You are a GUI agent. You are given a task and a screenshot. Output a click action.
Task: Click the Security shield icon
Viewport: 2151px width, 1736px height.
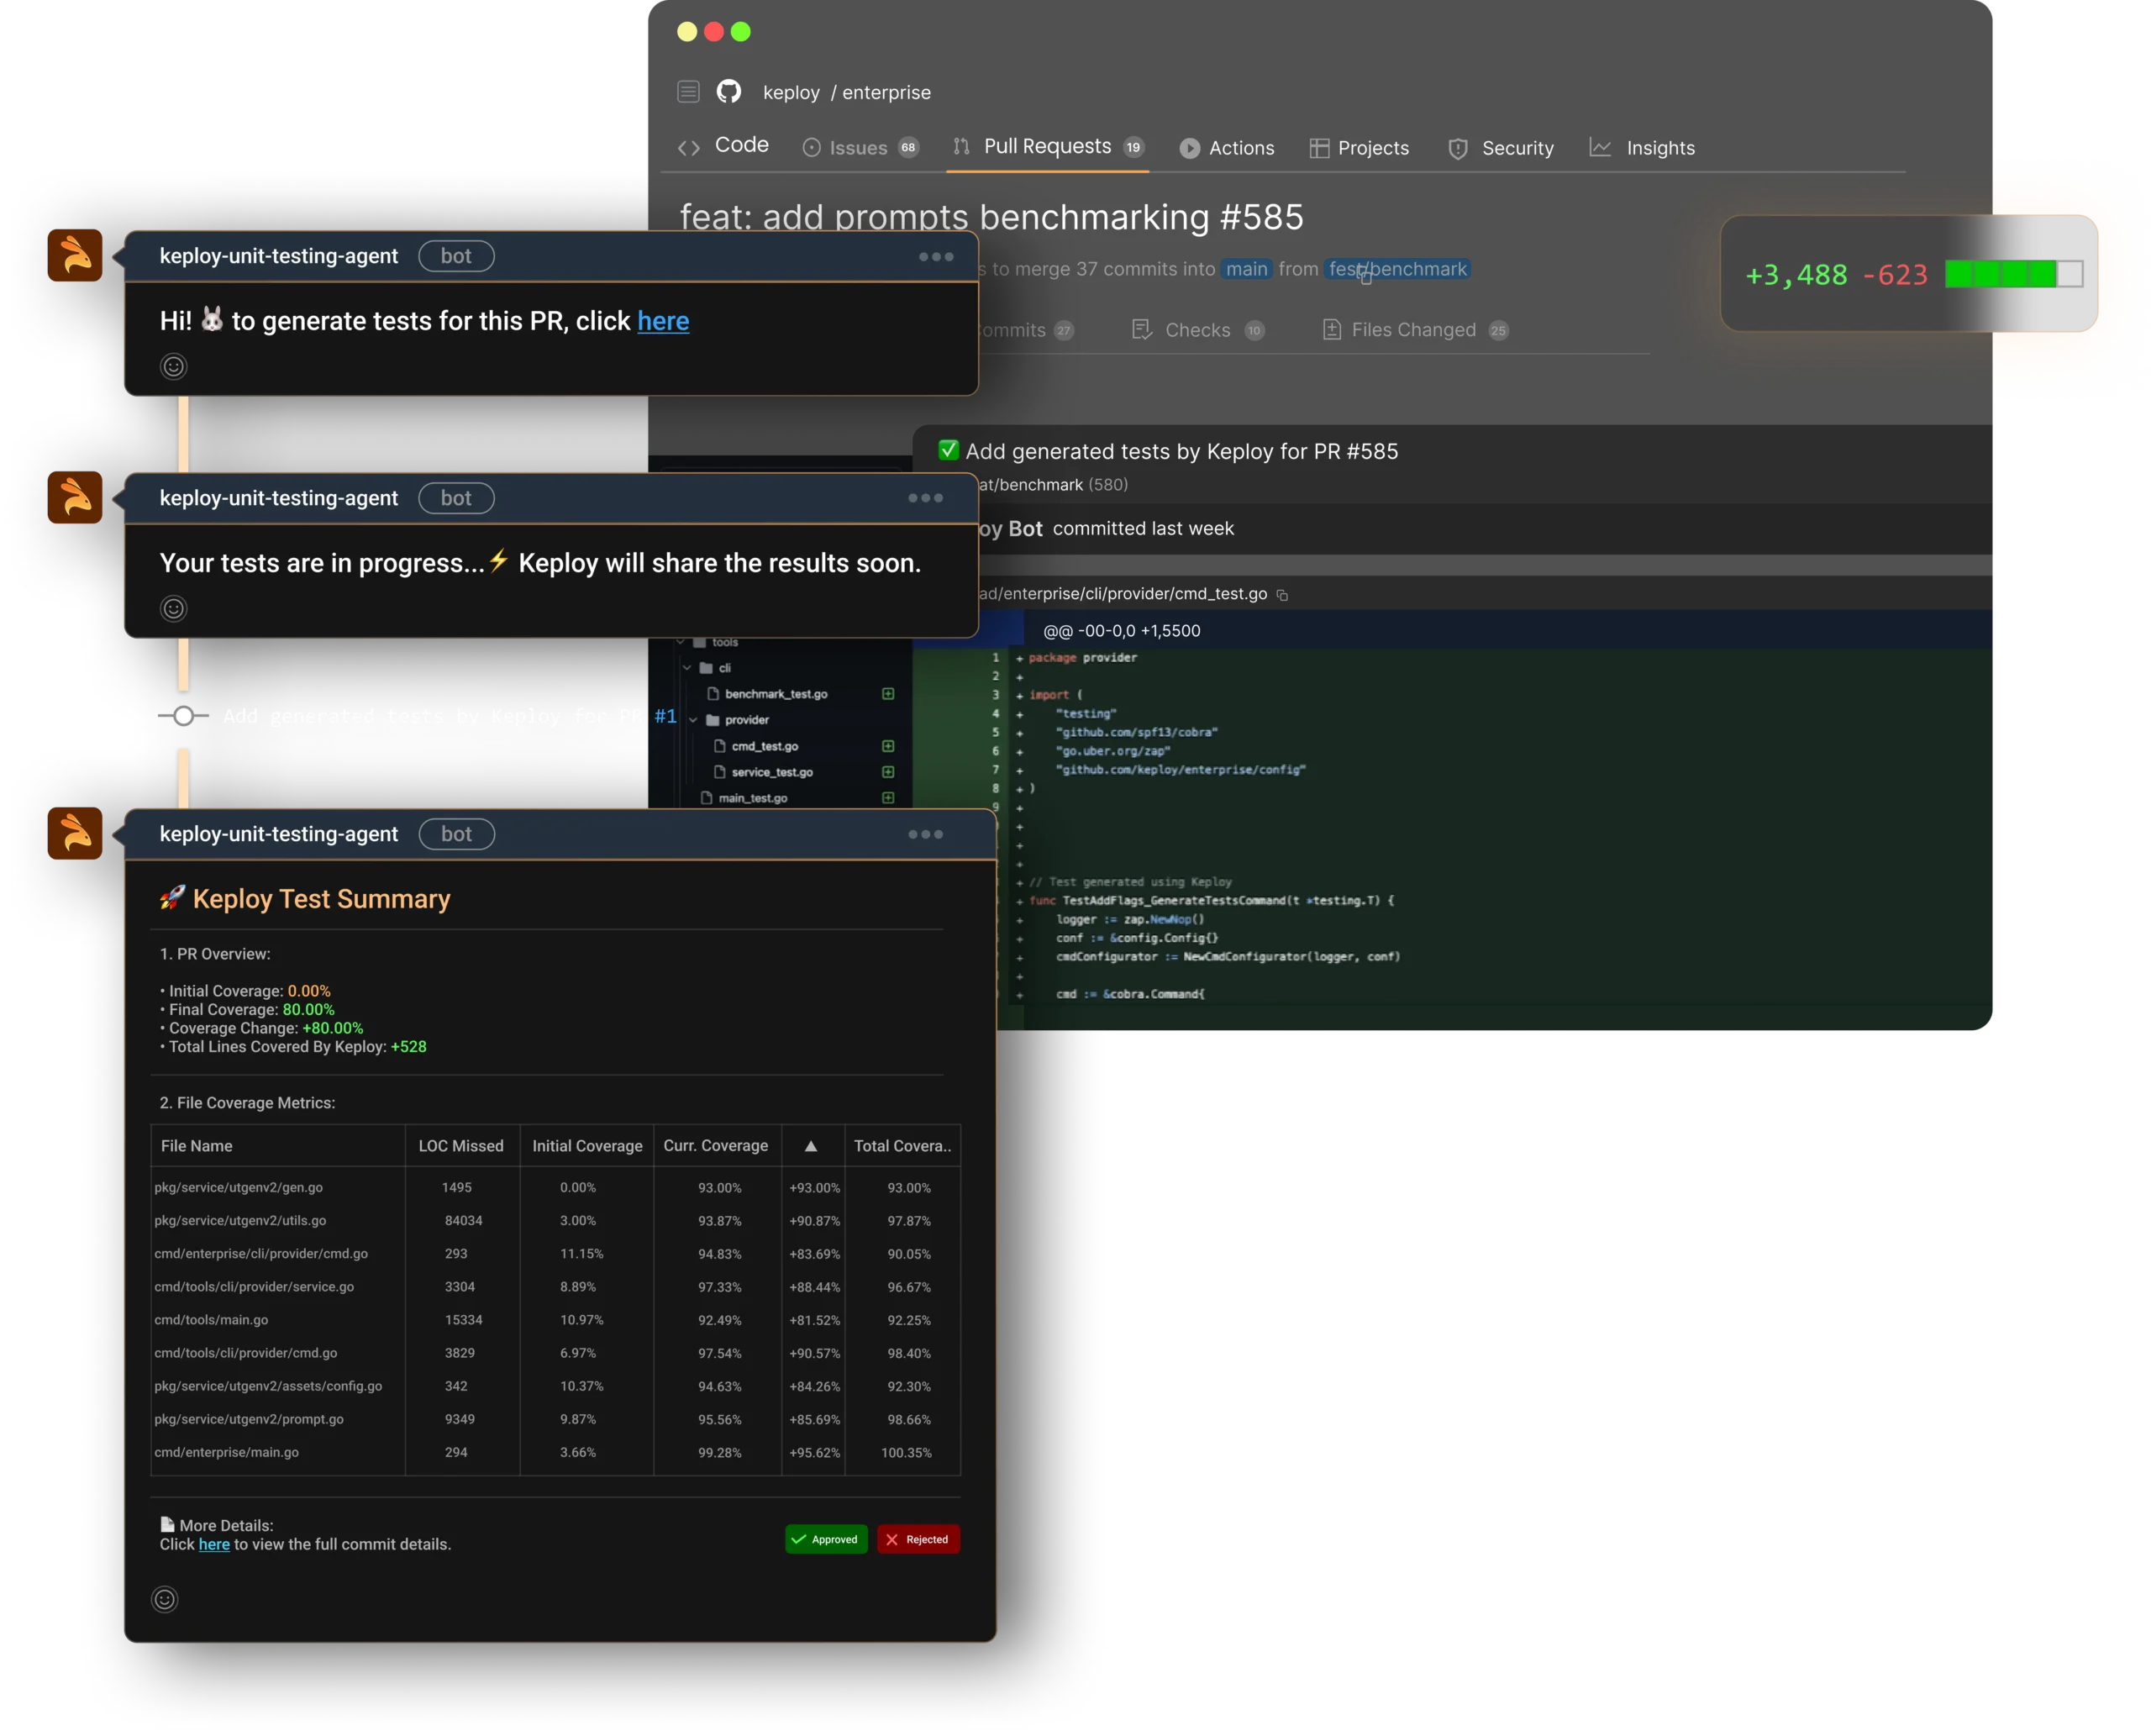[1458, 148]
